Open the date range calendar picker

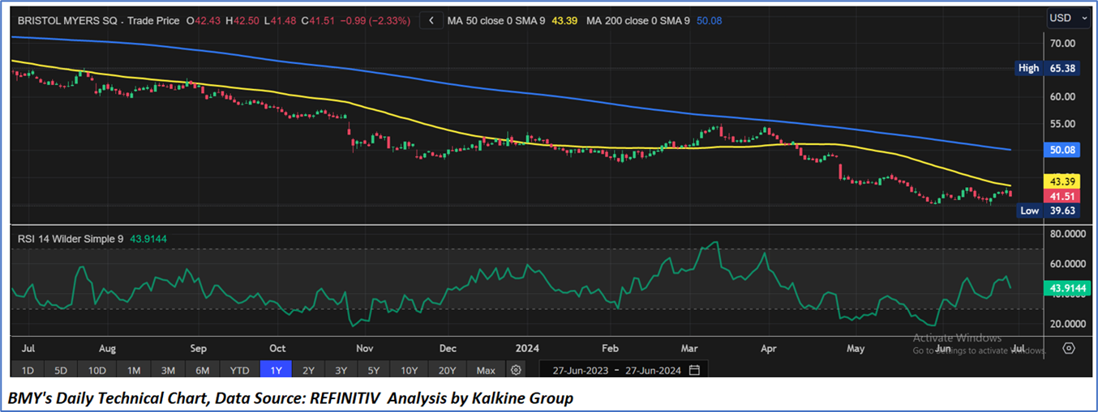[x=694, y=370]
